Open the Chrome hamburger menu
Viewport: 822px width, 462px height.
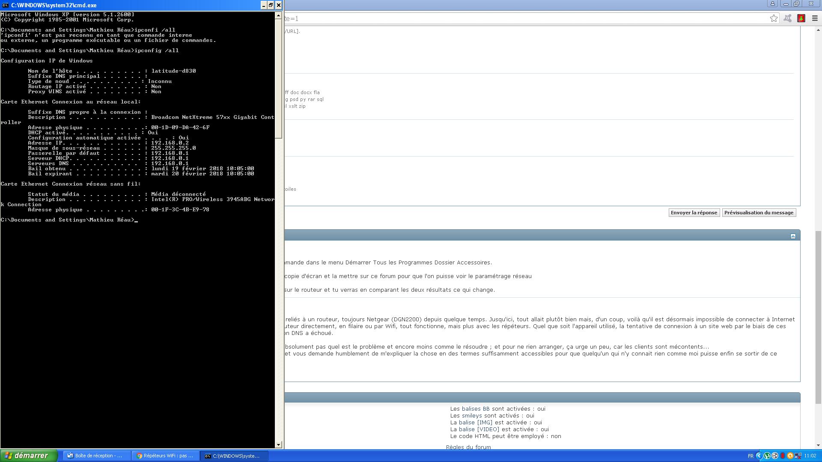pos(815,18)
